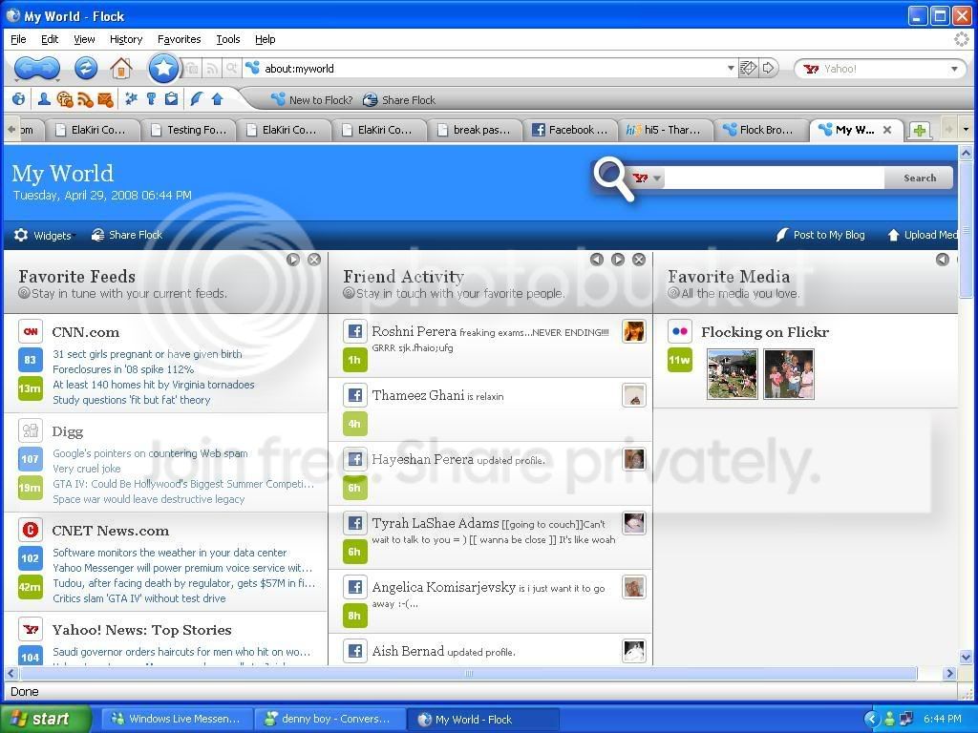Move Favorite Media widget left
The width and height of the screenshot is (978, 733).
pyautogui.click(x=943, y=260)
